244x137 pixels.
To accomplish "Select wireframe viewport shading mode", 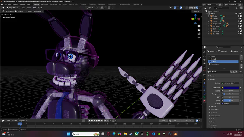I will pyautogui.click(x=190, y=8).
